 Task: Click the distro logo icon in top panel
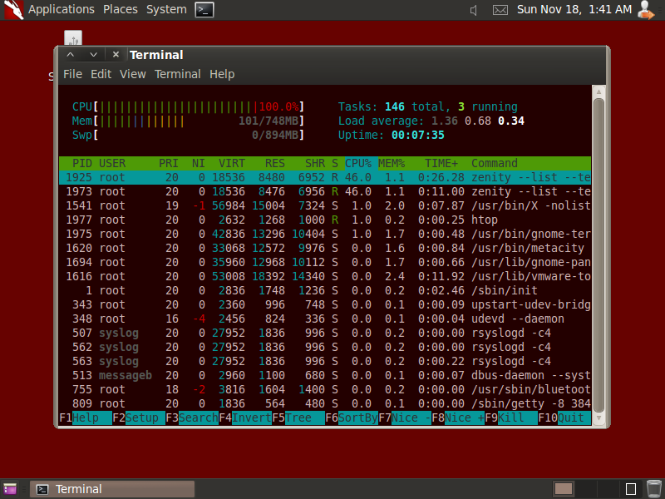pyautogui.click(x=13, y=10)
